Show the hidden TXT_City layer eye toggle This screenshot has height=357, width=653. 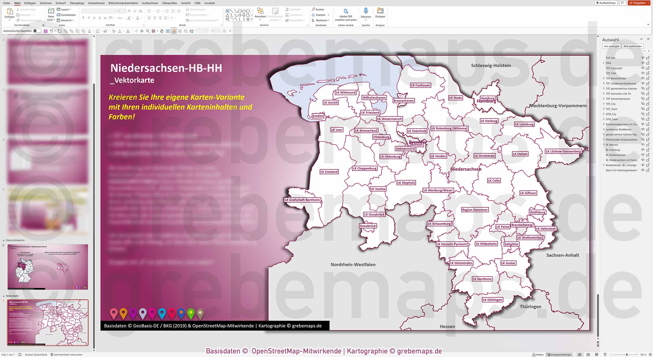643,104
